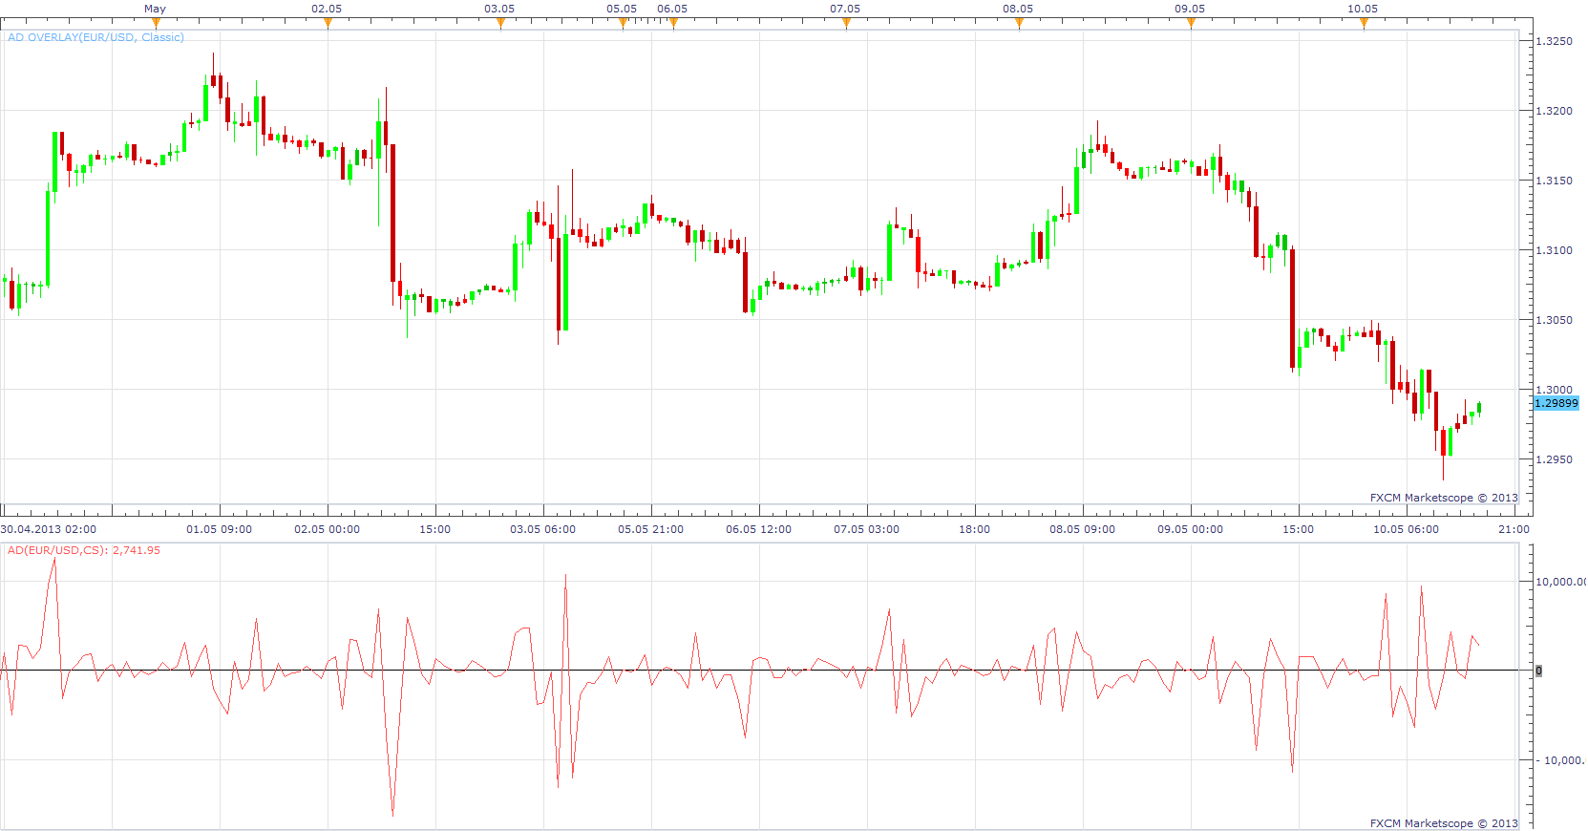Click the May month label on the top axis

coord(156,9)
